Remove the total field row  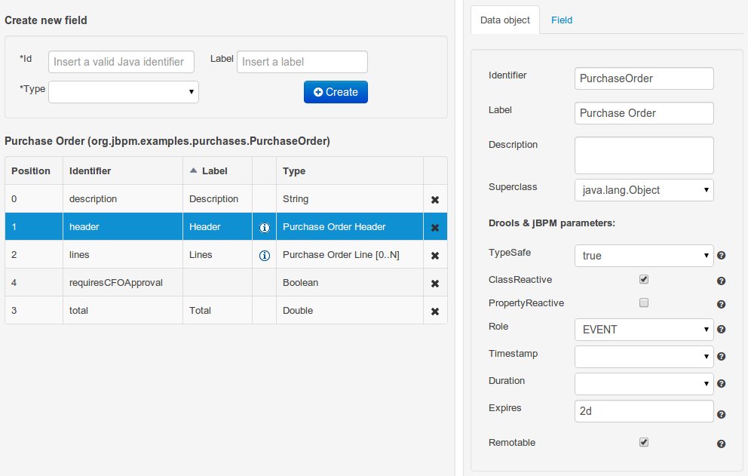(x=435, y=311)
